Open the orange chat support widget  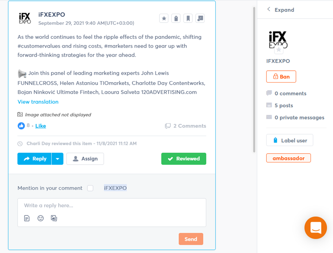(x=316, y=228)
